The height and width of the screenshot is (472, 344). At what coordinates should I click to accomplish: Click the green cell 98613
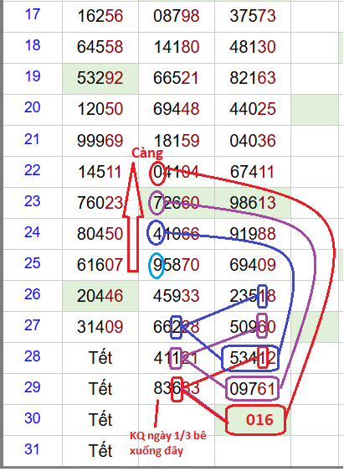pos(253,203)
